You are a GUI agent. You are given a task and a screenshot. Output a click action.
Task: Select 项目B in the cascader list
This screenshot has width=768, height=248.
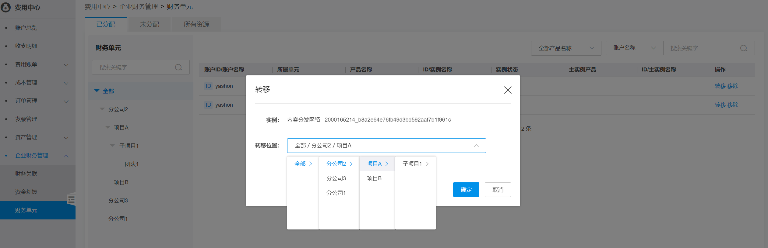click(374, 178)
